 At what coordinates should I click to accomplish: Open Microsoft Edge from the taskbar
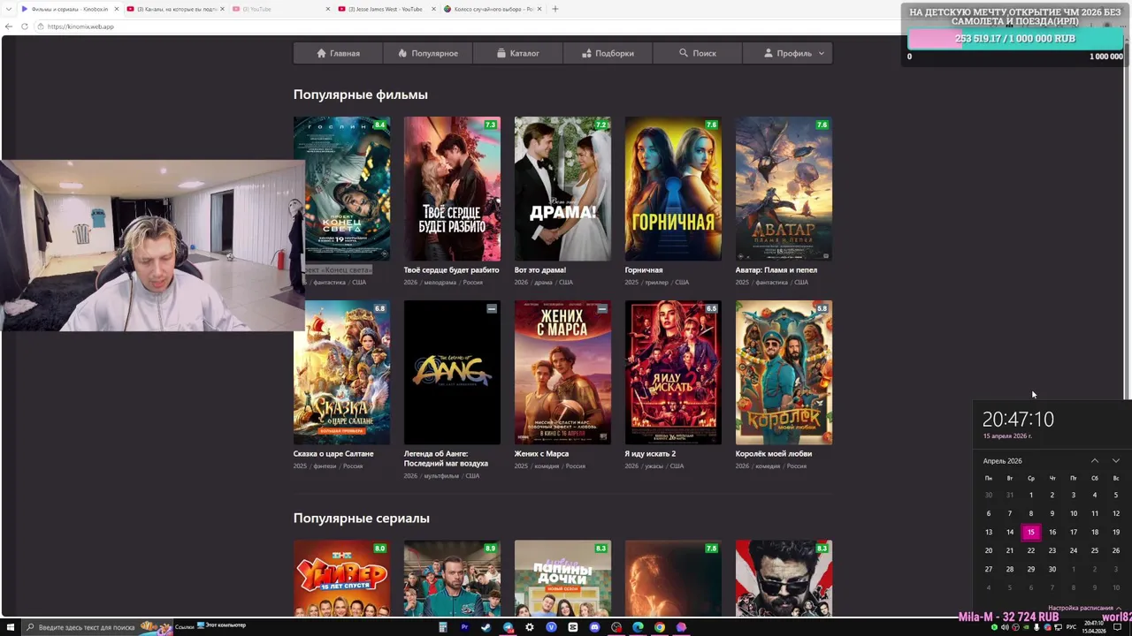(638, 627)
